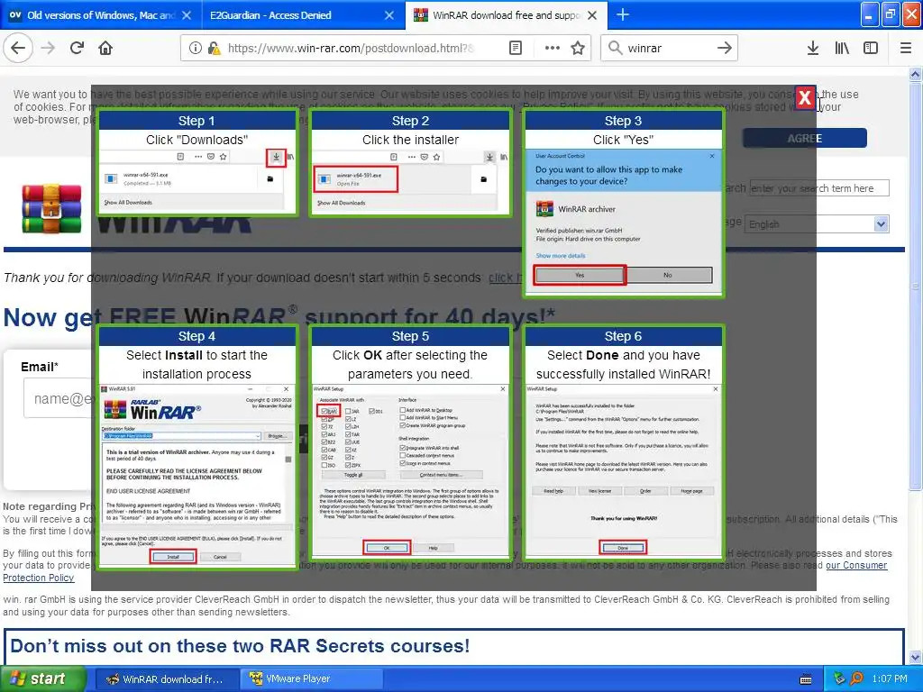Viewport: 923px width, 692px height.
Task: Close the E2Guardian Access Denied tab
Action: click(x=389, y=15)
